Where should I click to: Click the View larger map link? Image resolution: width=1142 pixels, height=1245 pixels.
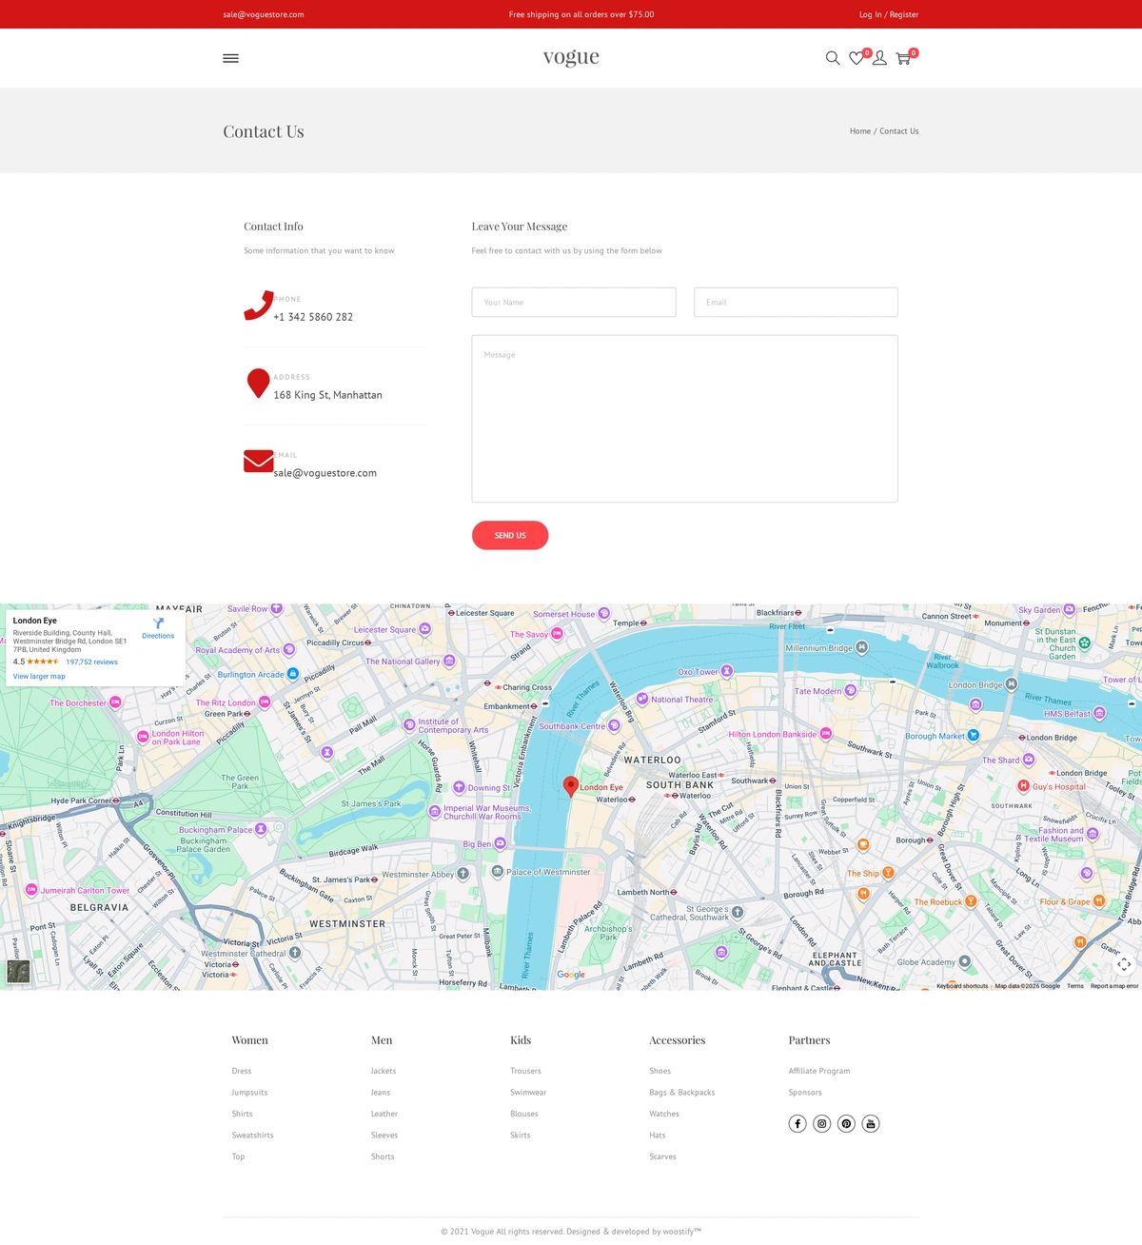tap(39, 677)
